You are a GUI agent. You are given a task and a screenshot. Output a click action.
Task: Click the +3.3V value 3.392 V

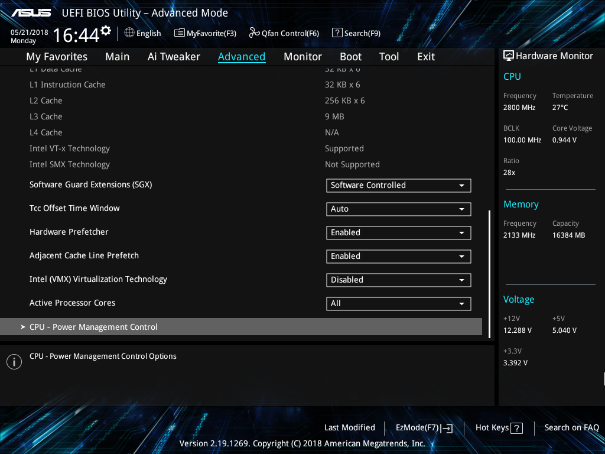(515, 363)
